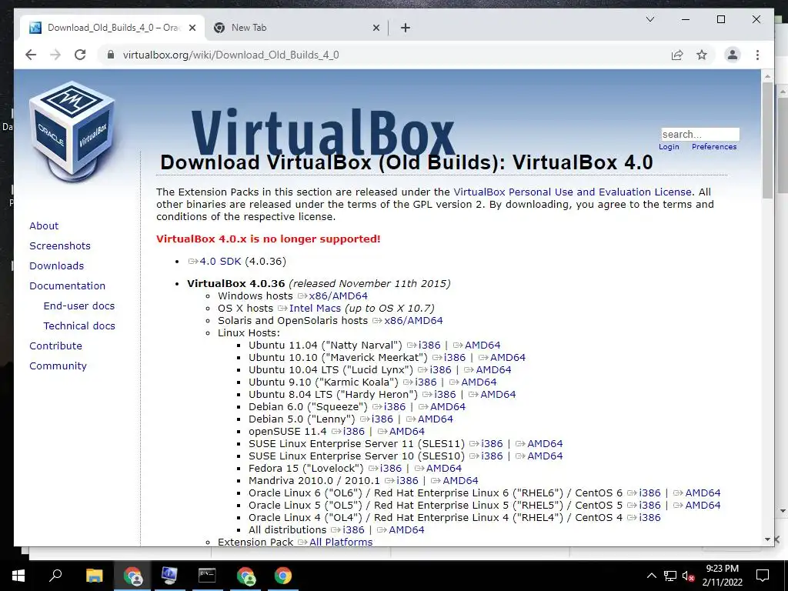This screenshot has height=591, width=788.
Task: Download Ubuntu 10.10 Maverick Meerkat AMD64
Action: tap(508, 357)
